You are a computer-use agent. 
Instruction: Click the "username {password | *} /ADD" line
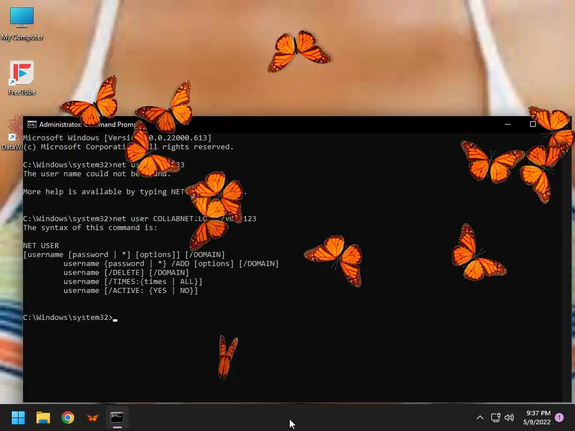click(x=171, y=264)
